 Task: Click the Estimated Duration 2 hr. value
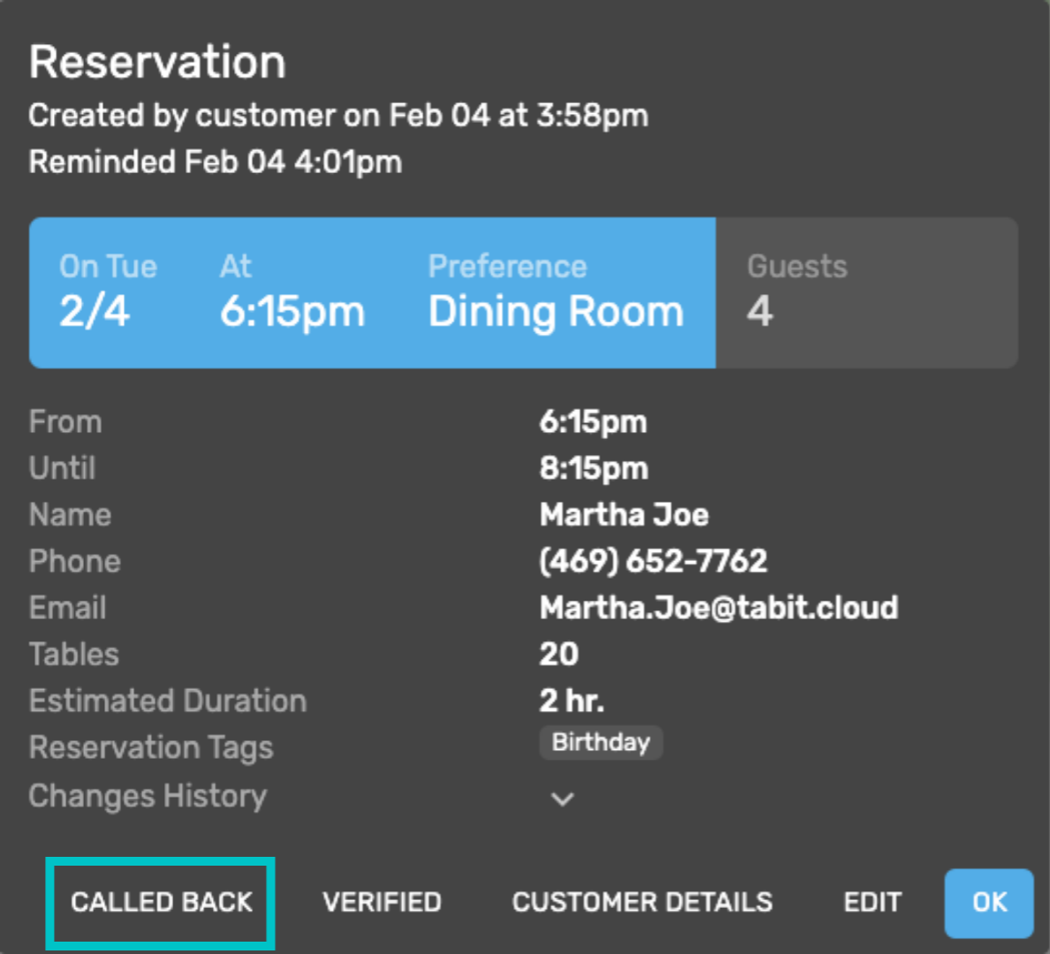coord(572,700)
